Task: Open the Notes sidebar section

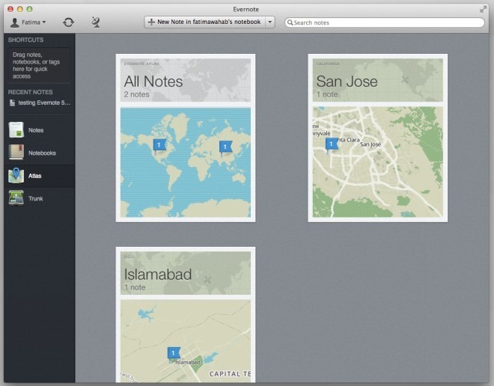Action: coord(40,130)
